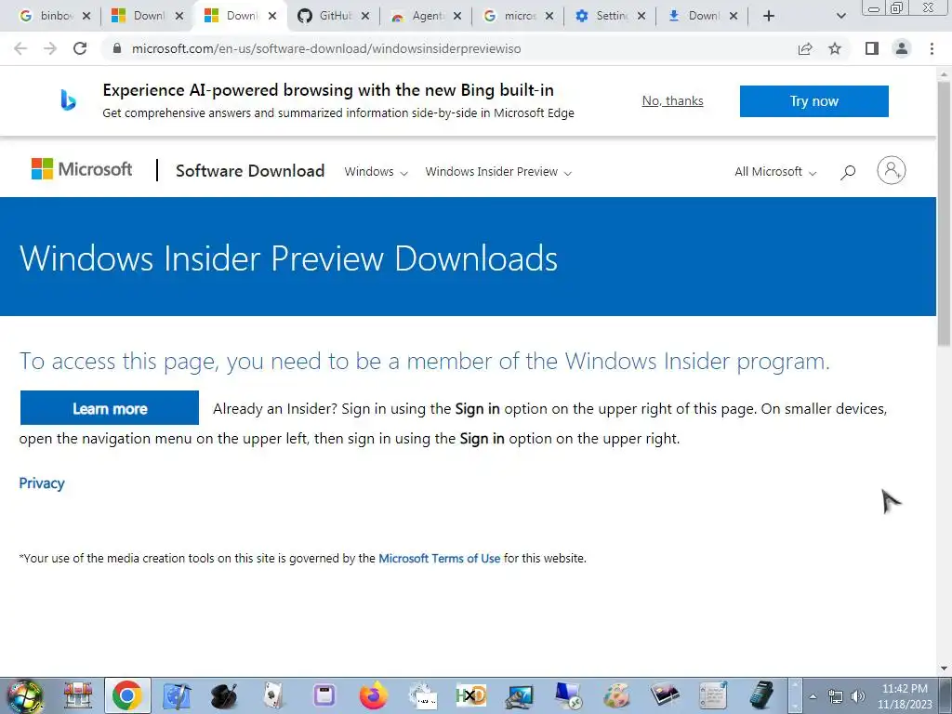The width and height of the screenshot is (952, 714).
Task: Click the volume speaker tray icon
Action: (x=858, y=696)
